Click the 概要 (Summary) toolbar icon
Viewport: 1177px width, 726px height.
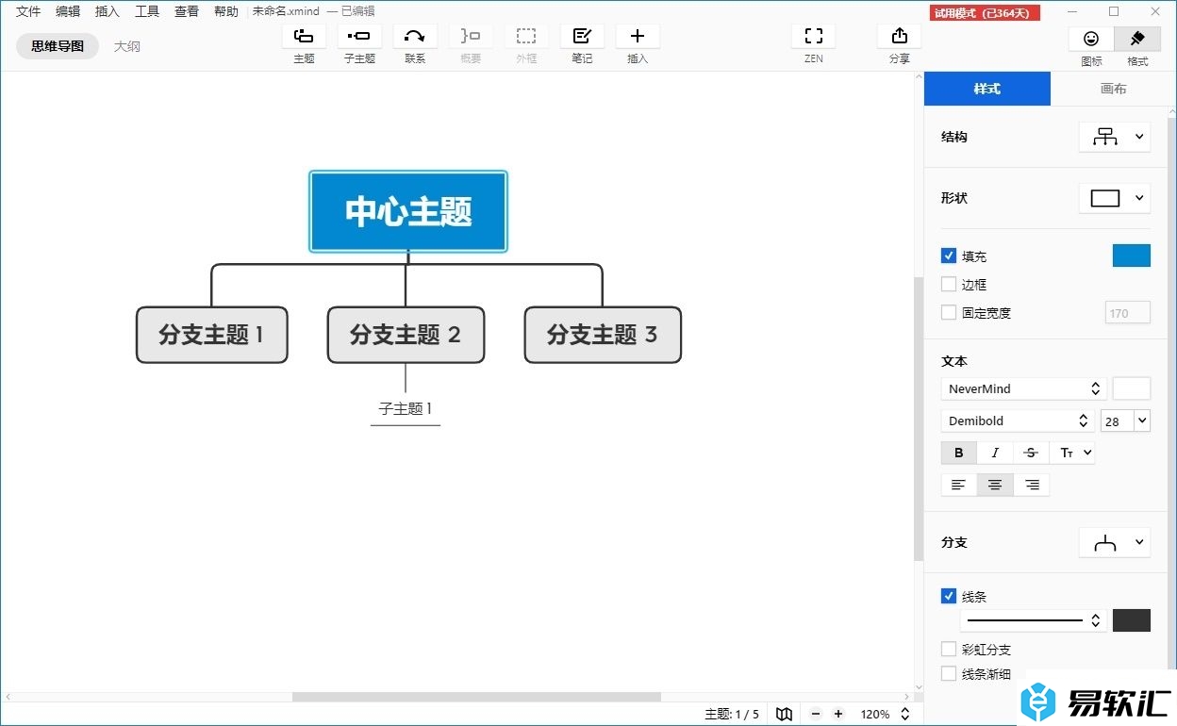click(x=471, y=37)
